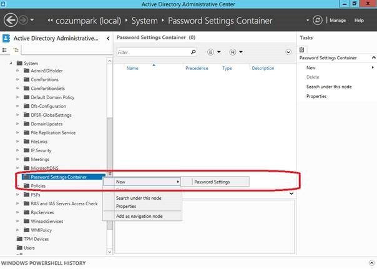
Task: Select ComPartitionSets folder in tree
Action: coord(47,89)
